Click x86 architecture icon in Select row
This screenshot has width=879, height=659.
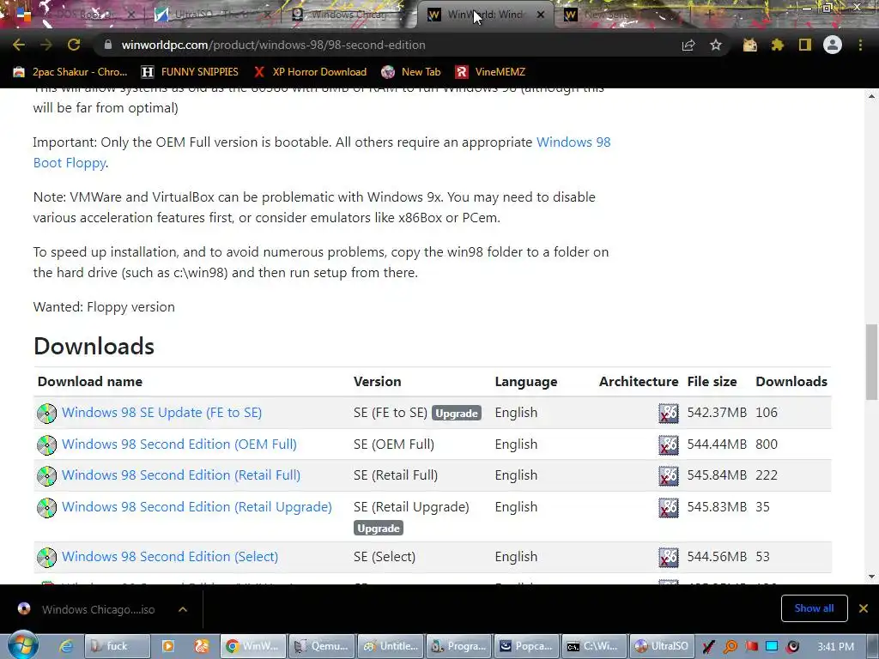point(668,558)
